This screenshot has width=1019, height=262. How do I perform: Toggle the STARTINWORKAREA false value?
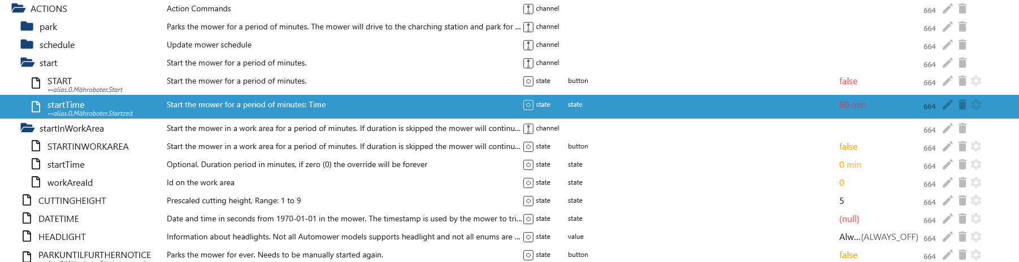point(848,147)
